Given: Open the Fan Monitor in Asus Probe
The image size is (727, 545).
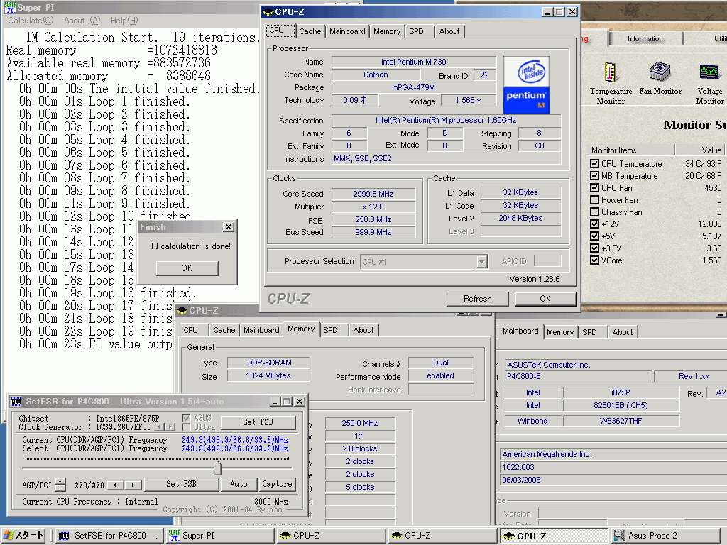Looking at the screenshot, I should pos(660,79).
